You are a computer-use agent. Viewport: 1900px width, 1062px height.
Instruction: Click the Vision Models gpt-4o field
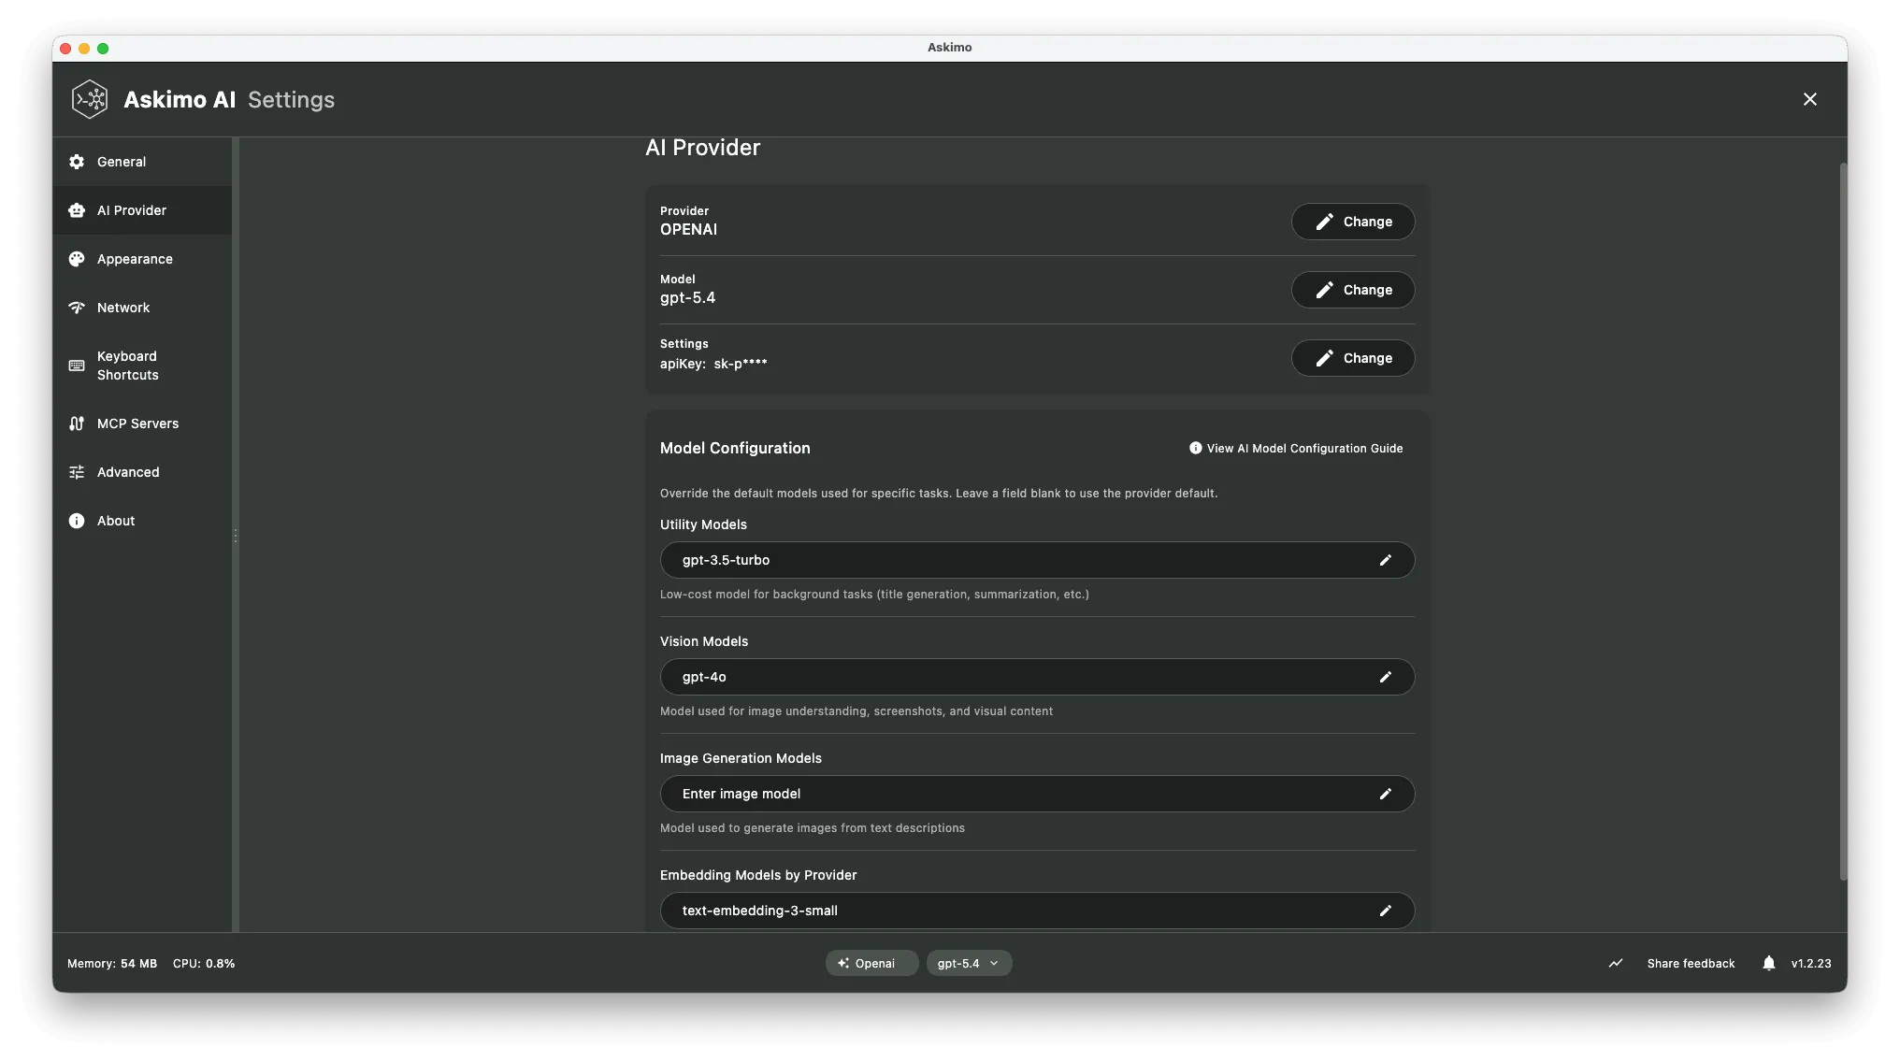pos(1037,677)
